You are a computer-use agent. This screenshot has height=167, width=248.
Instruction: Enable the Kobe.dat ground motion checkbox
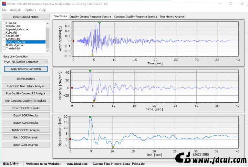point(4,33)
